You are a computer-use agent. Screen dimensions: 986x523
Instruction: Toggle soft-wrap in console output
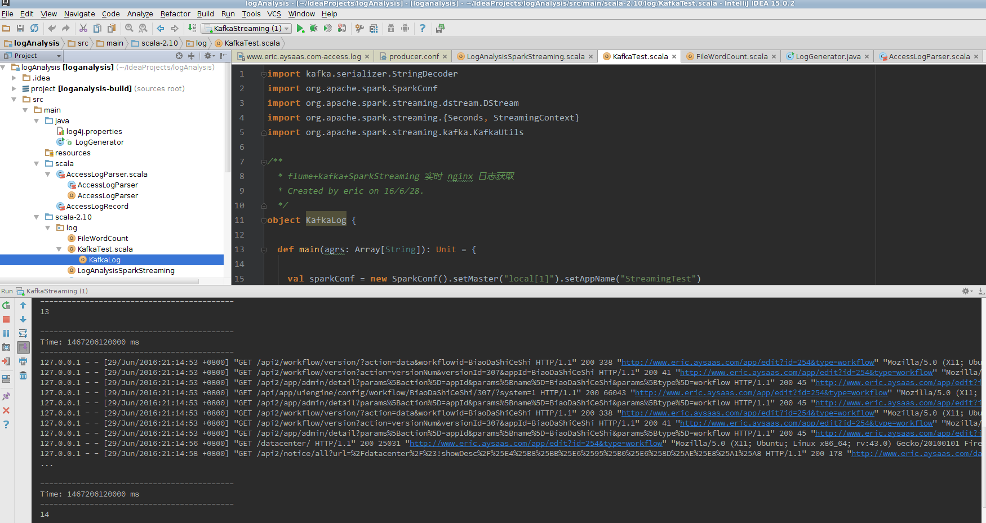[23, 333]
